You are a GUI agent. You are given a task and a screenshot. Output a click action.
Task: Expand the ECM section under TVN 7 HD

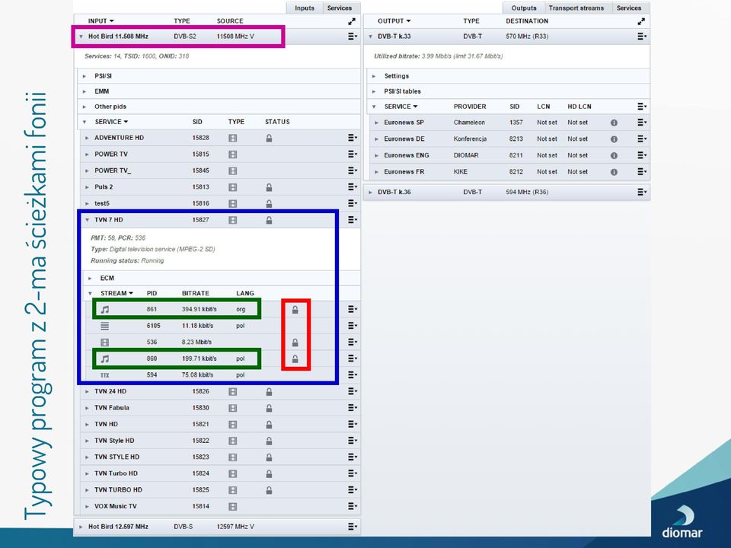tap(90, 279)
